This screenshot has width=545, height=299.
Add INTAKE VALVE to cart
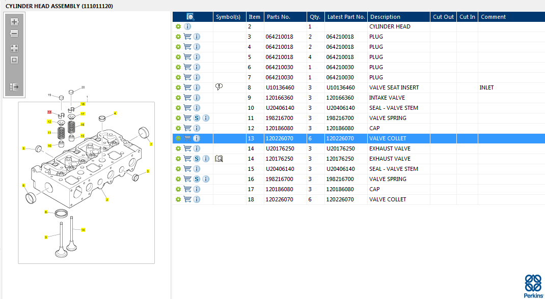click(187, 98)
